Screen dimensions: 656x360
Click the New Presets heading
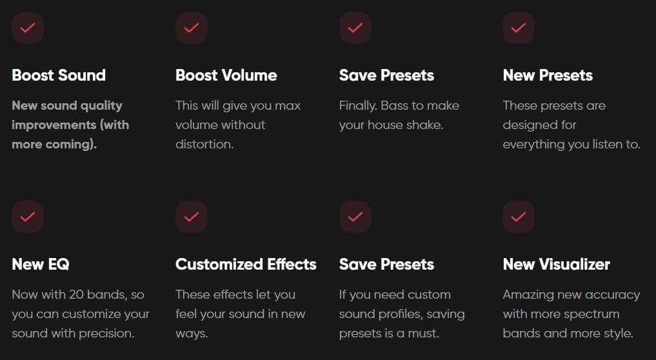click(x=548, y=75)
